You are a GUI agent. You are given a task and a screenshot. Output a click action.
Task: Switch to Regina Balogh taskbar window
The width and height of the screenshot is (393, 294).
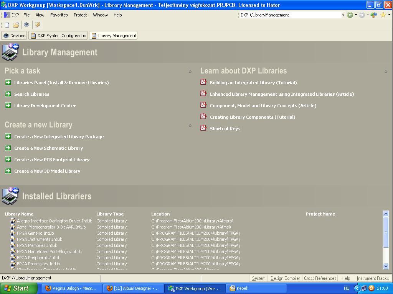pos(71,288)
